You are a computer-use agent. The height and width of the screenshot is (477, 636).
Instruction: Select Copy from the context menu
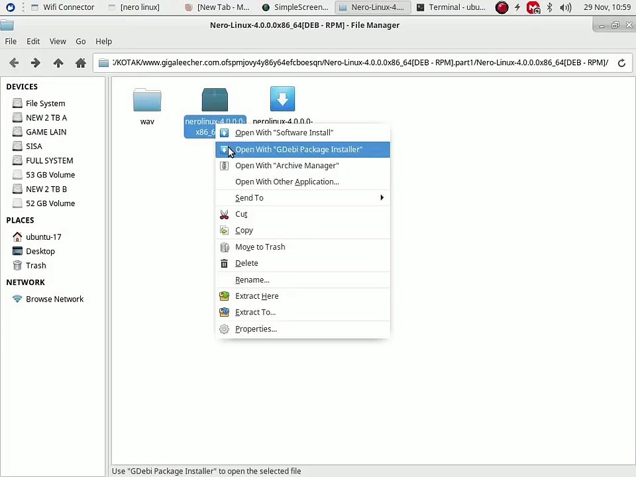click(x=303, y=231)
